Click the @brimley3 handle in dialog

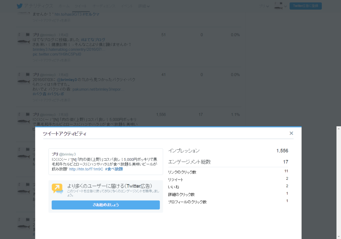67,154
